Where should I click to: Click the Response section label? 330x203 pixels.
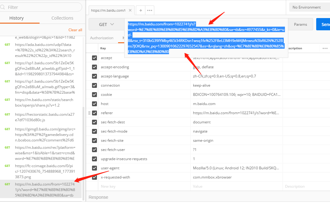(98, 197)
